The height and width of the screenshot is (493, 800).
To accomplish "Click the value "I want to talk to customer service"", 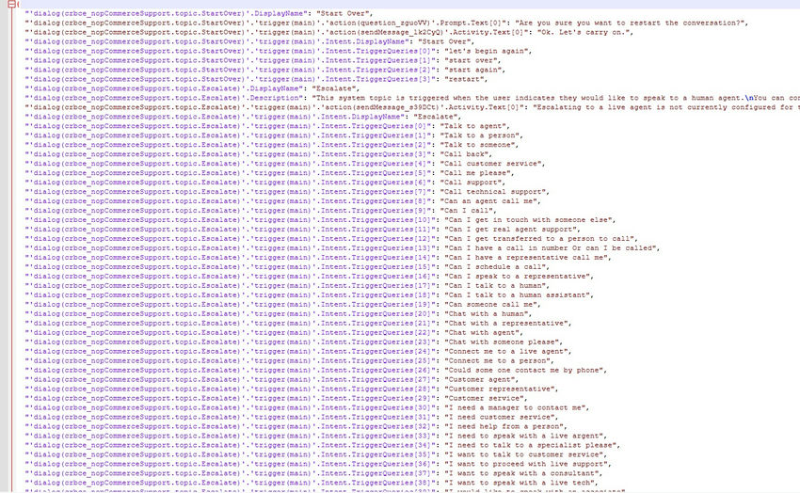I will point(525,454).
